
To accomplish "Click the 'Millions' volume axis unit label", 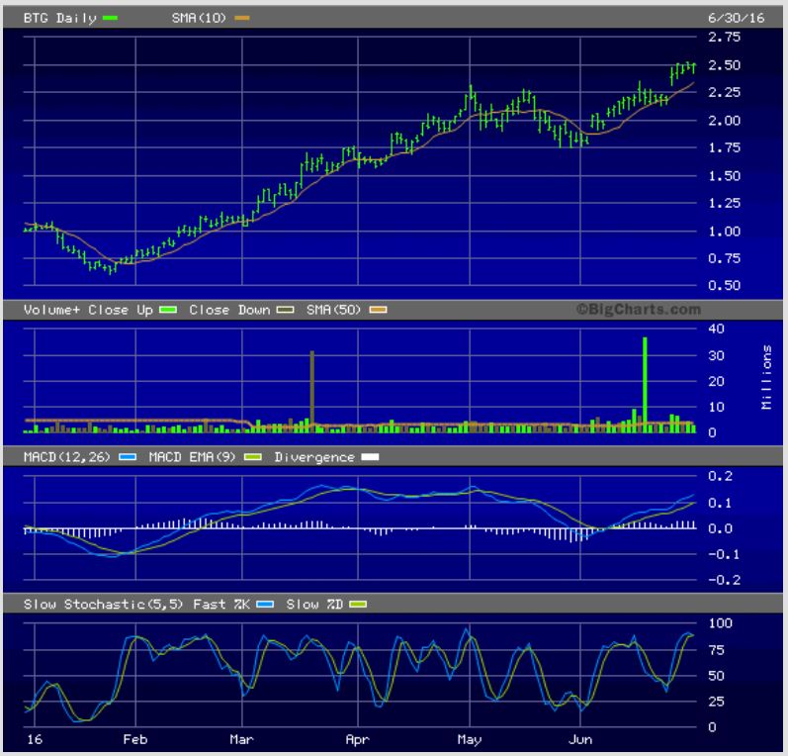I will click(766, 377).
